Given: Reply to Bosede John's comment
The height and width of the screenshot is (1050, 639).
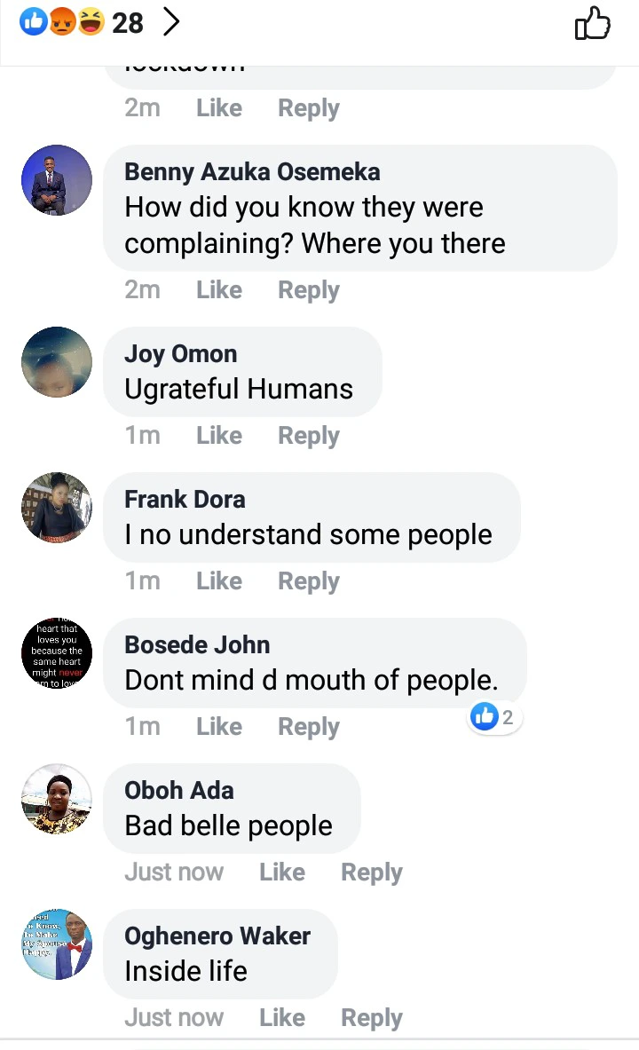Looking at the screenshot, I should click(x=309, y=727).
